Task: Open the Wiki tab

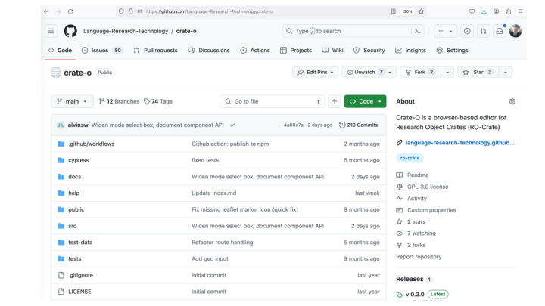Action: 332,51
